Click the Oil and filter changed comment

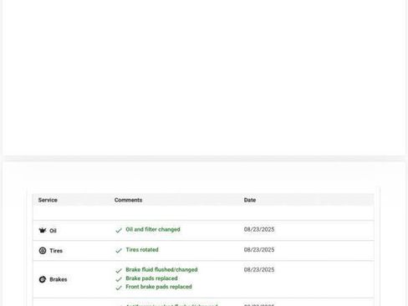[153, 229]
